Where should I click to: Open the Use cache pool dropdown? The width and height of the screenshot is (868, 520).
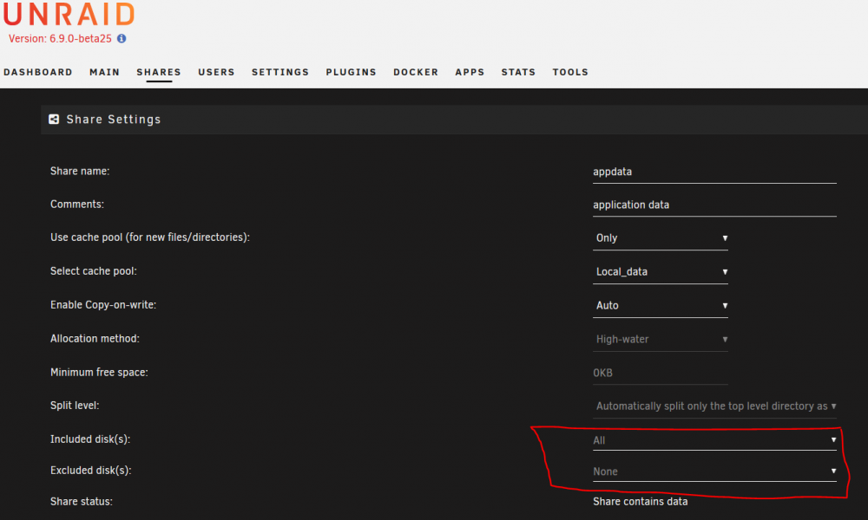tap(660, 238)
